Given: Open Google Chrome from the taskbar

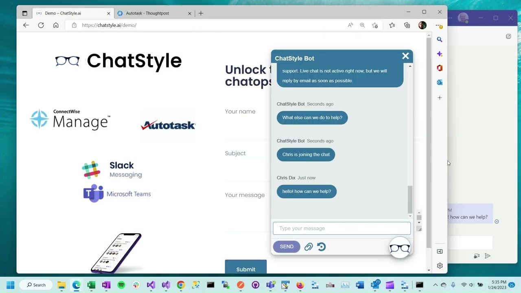Looking at the screenshot, I should click(181, 285).
